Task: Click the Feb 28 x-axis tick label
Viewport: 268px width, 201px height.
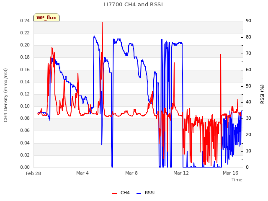Action: pyautogui.click(x=33, y=173)
